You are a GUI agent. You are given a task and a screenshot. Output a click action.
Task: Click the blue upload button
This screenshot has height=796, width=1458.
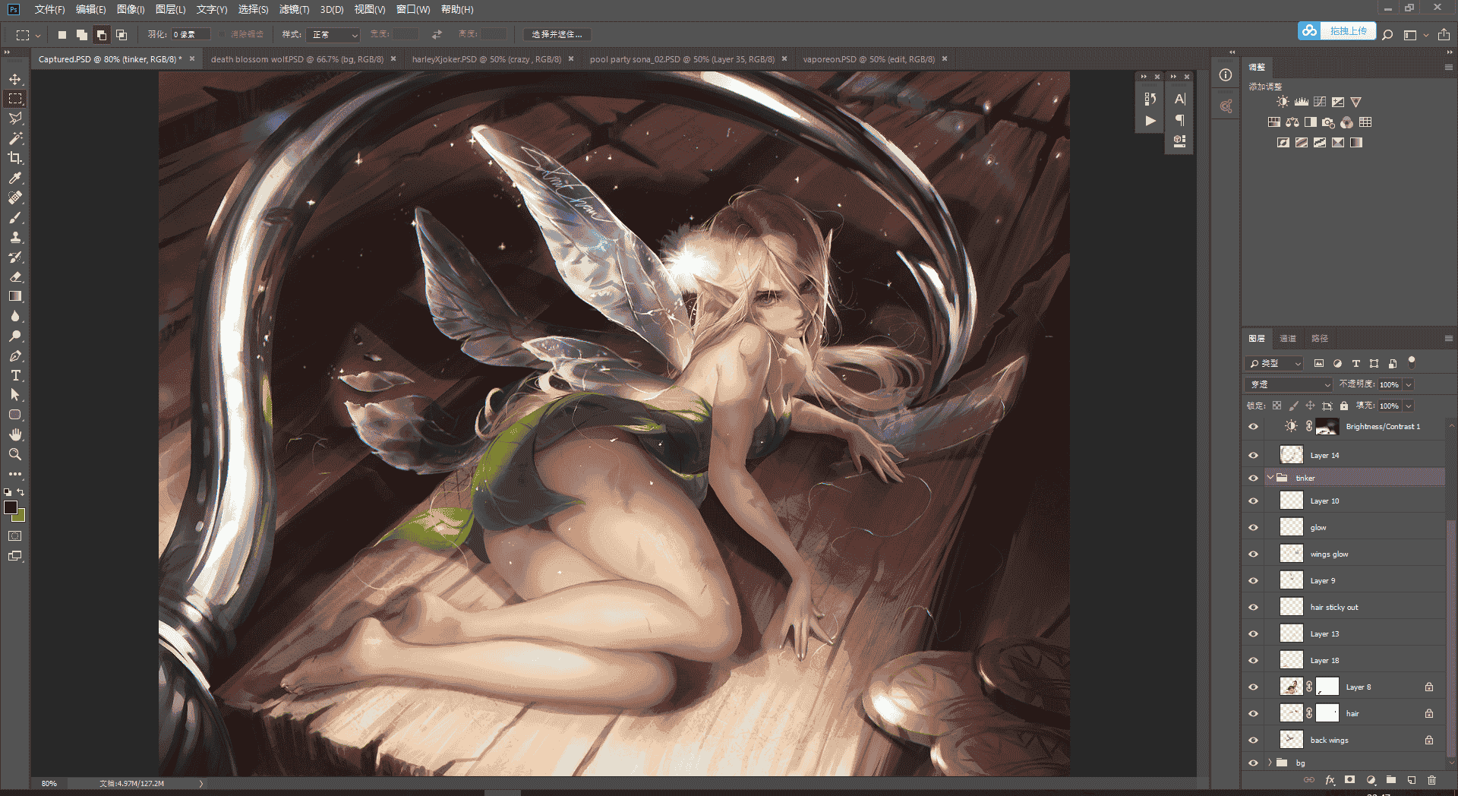click(x=1336, y=31)
